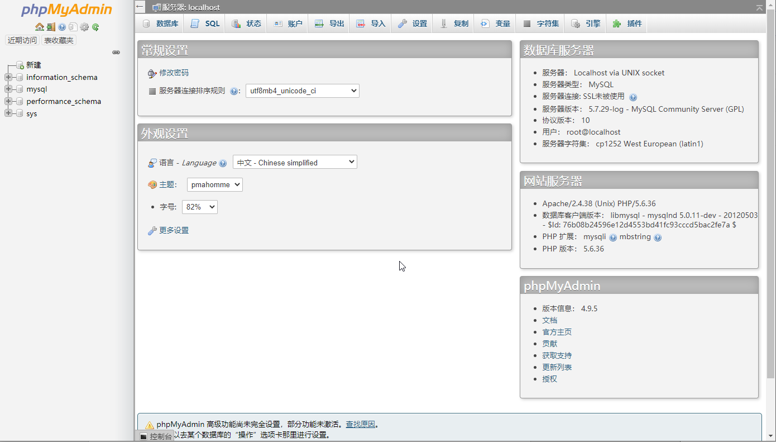The height and width of the screenshot is (442, 776).
Task: Collapse navigation with left arrow icon
Action: (x=140, y=7)
